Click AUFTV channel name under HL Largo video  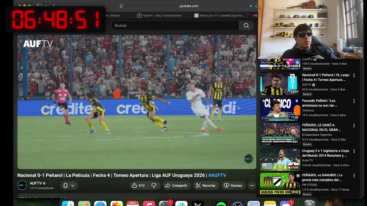tap(307, 85)
